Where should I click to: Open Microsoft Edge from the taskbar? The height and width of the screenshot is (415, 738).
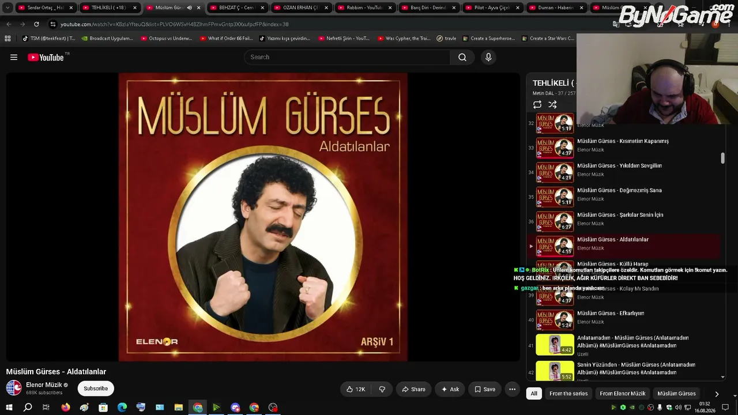pos(122,408)
